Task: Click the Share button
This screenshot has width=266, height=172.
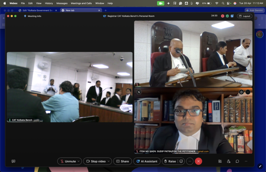Action: point(123,161)
